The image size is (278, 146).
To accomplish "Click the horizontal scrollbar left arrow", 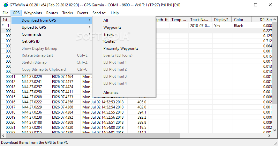I will [3, 136].
